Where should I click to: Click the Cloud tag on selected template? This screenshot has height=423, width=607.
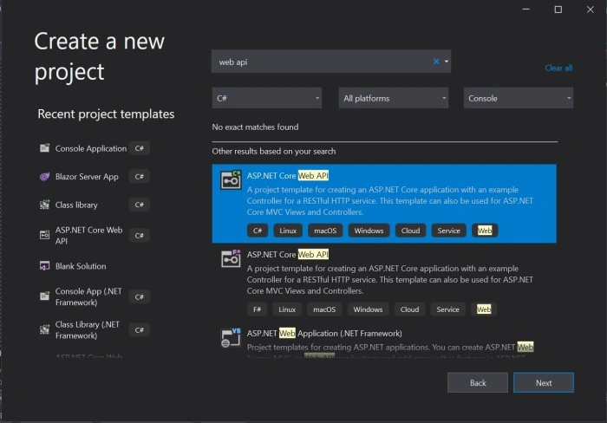point(410,231)
